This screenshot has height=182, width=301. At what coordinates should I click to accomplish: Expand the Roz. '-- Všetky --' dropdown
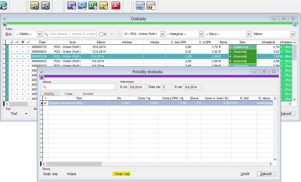[39, 34]
